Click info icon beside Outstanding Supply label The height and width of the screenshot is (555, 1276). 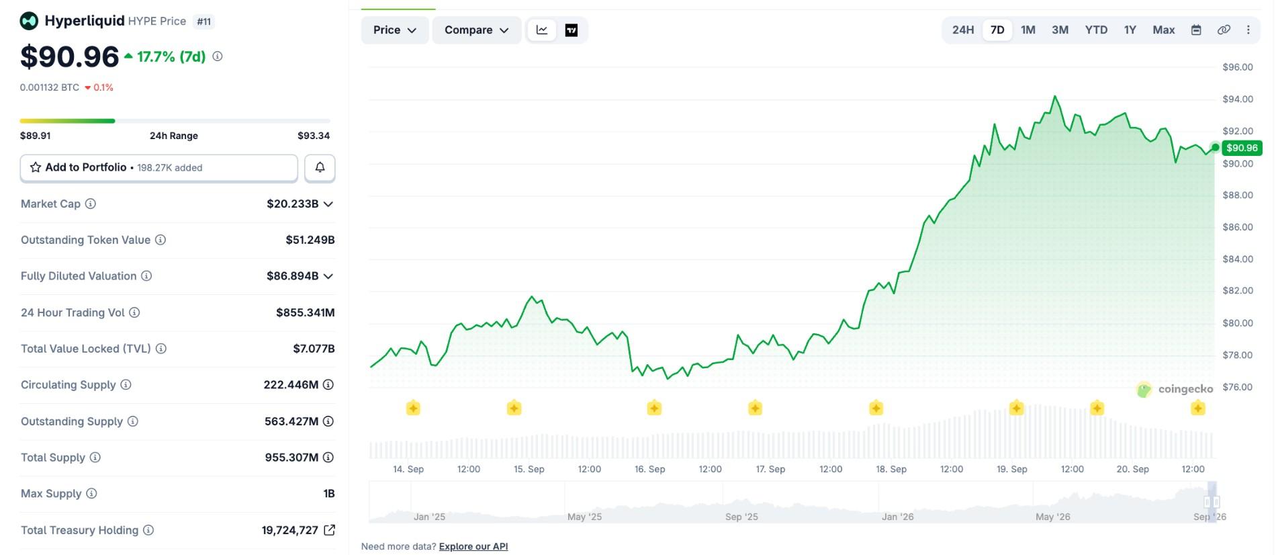(x=133, y=421)
